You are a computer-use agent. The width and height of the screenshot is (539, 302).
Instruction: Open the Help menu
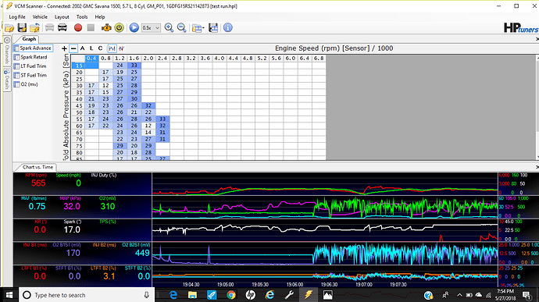pos(100,17)
